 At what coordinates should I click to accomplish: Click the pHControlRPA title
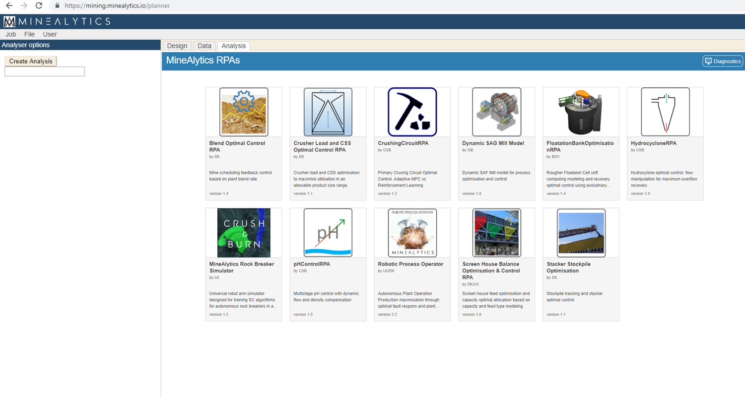pyautogui.click(x=312, y=264)
